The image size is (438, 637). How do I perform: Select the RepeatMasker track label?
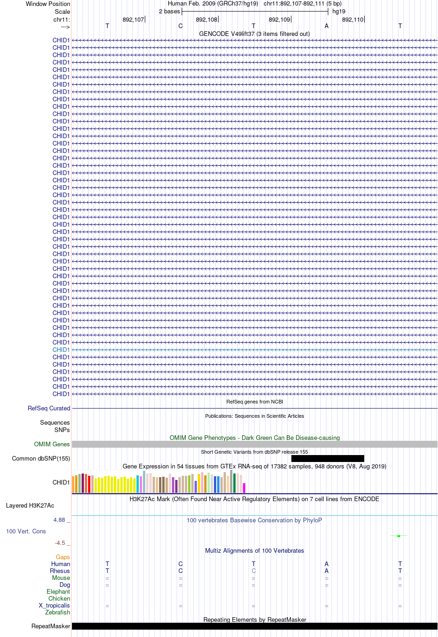pos(51,626)
